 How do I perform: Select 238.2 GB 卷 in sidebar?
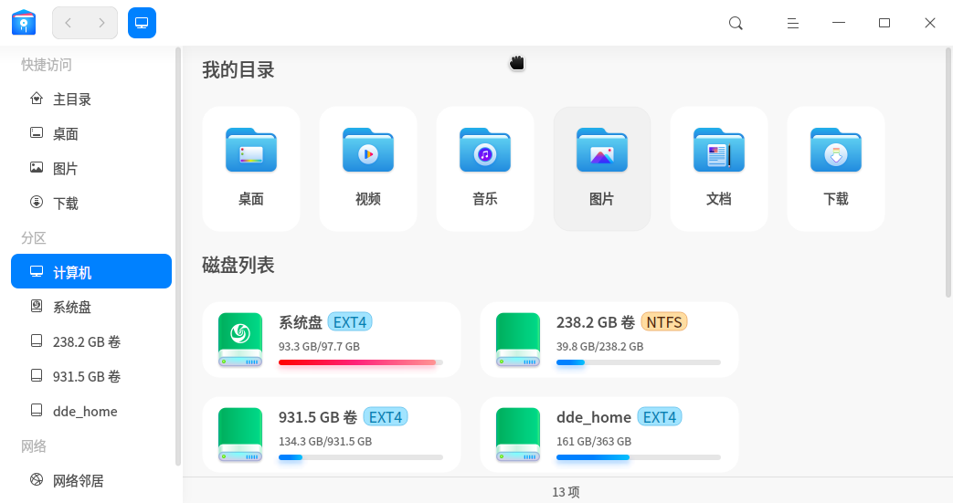click(x=91, y=341)
